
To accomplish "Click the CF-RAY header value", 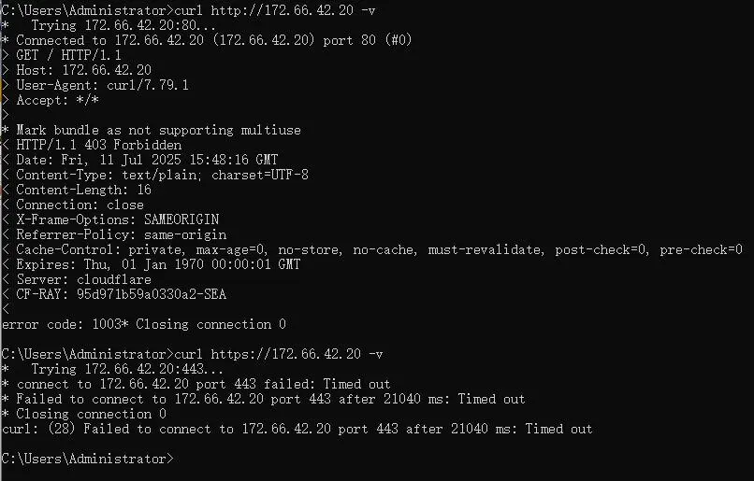I will 152,294.
